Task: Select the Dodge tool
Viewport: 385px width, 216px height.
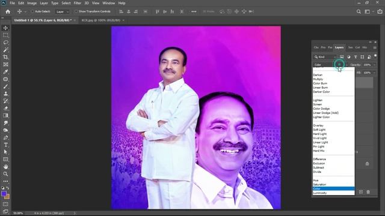Action: [5, 130]
